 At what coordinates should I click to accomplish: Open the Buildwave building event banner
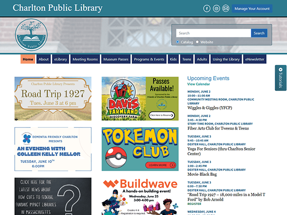[140, 196]
